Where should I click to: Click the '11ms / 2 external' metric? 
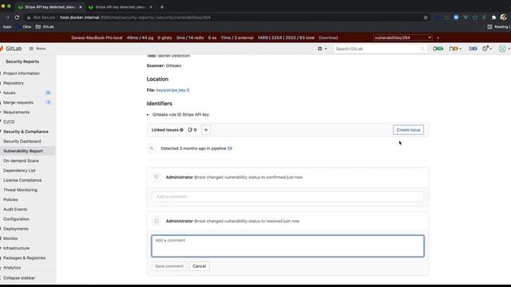click(237, 37)
